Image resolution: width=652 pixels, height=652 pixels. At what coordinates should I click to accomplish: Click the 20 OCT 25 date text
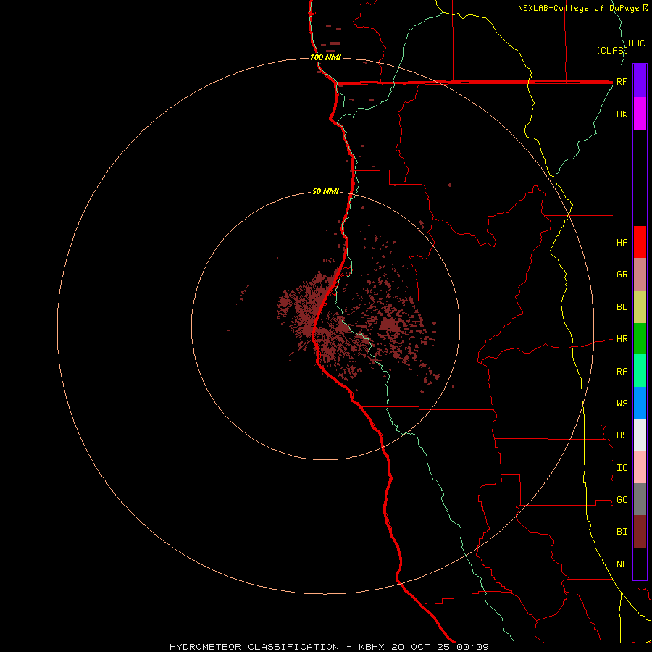tap(421, 647)
